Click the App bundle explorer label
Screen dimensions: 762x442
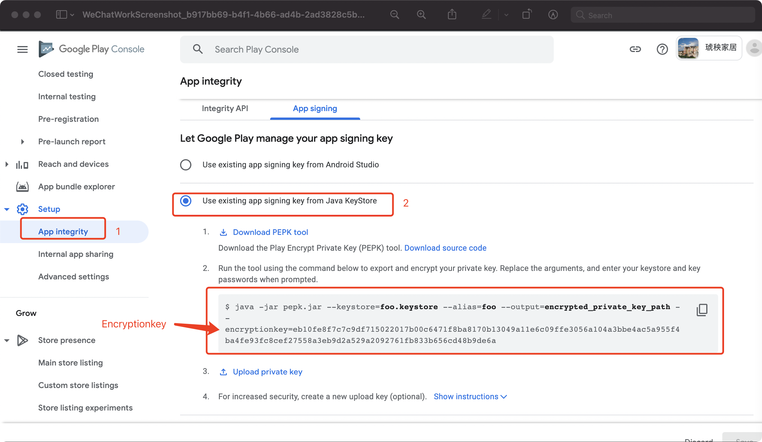click(x=76, y=187)
